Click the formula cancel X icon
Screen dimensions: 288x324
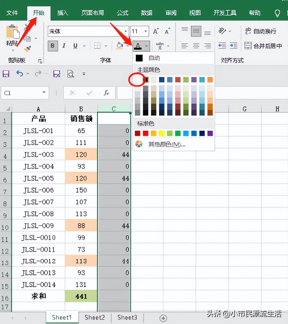[72, 93]
